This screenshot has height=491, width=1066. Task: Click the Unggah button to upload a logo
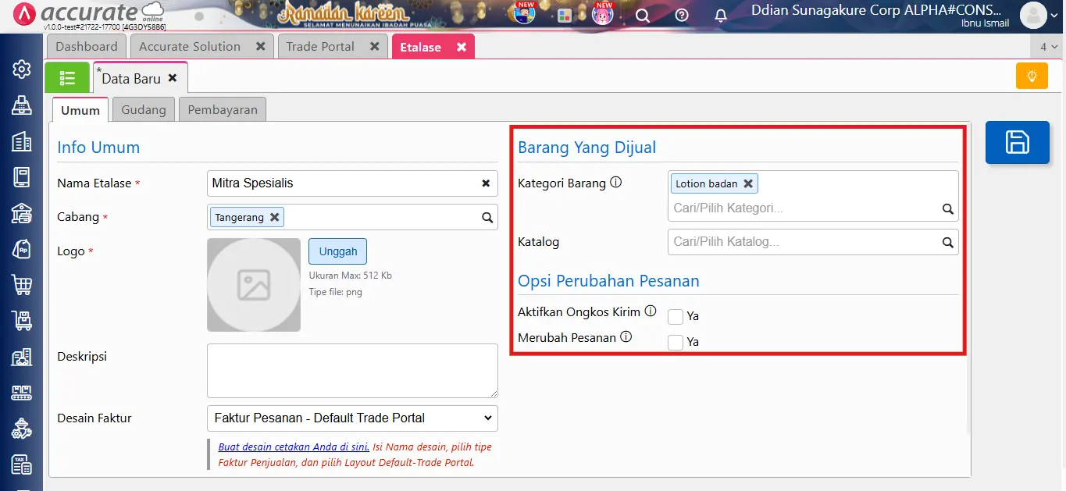click(337, 251)
